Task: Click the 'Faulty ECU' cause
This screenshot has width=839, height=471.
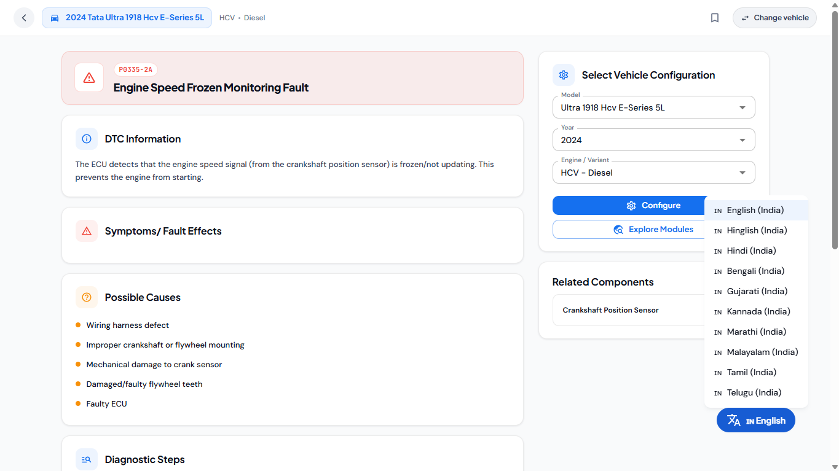Action: 106,404
